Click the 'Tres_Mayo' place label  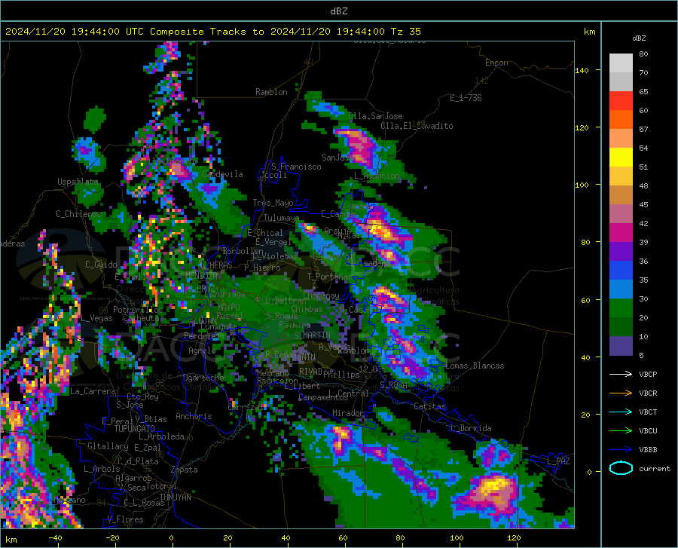click(273, 203)
